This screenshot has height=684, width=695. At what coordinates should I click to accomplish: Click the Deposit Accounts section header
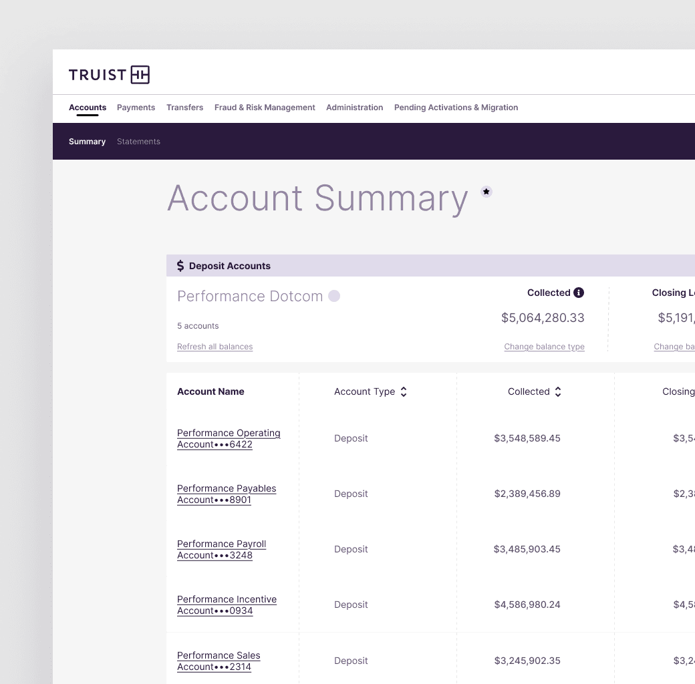(x=230, y=266)
